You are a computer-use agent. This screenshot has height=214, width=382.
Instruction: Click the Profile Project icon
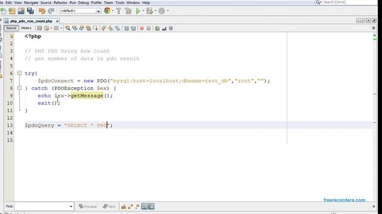tap(162, 11)
